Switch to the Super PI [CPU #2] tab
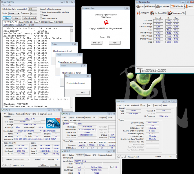 [40, 22]
